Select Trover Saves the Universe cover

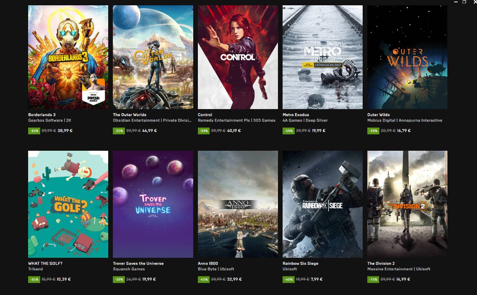click(x=153, y=204)
